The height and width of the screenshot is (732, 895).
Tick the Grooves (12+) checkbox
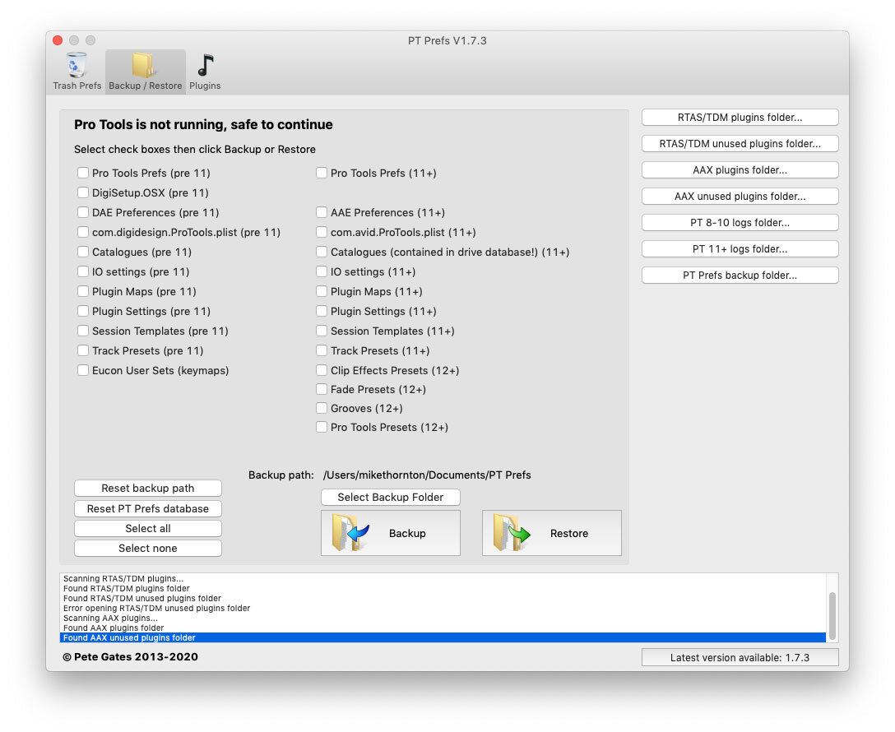pos(322,408)
